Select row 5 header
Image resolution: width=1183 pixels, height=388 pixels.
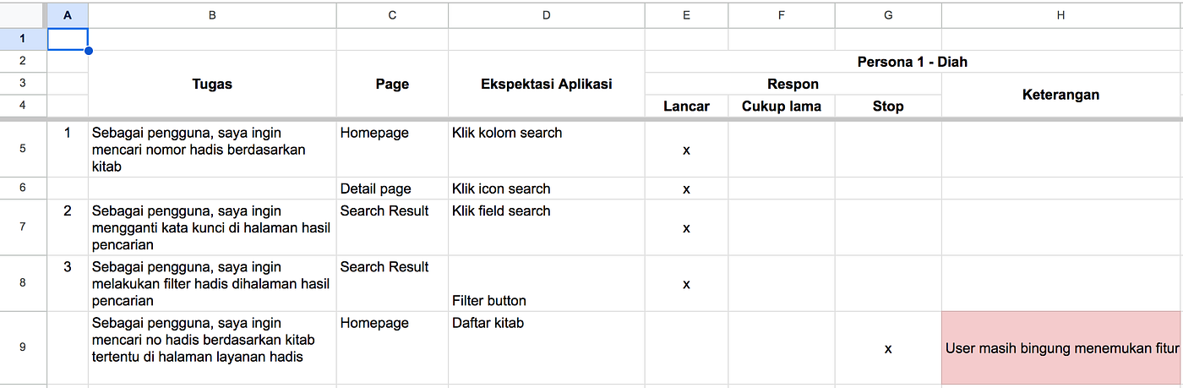pyautogui.click(x=23, y=149)
